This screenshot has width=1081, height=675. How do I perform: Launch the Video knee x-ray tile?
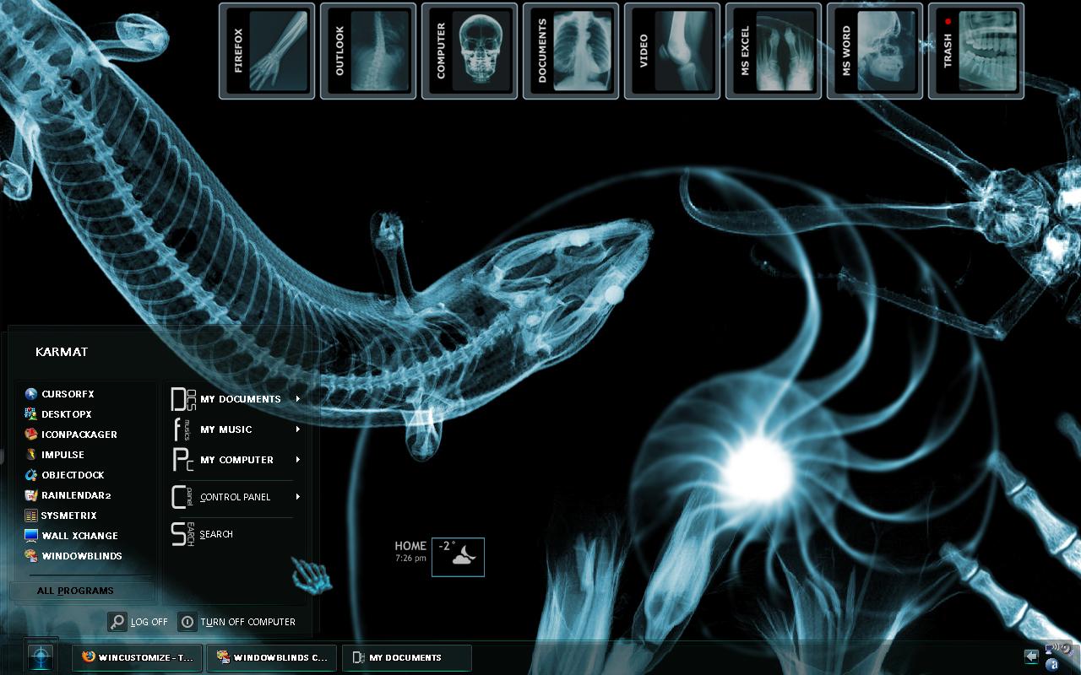click(672, 51)
